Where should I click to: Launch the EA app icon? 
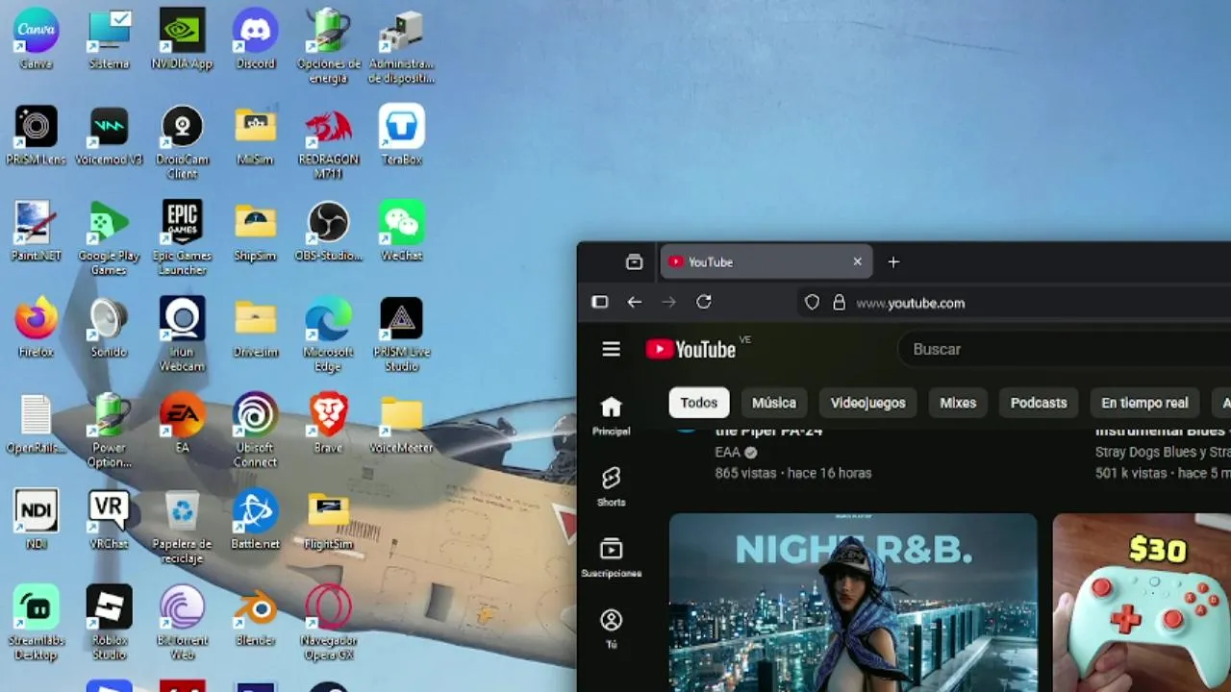click(x=182, y=424)
